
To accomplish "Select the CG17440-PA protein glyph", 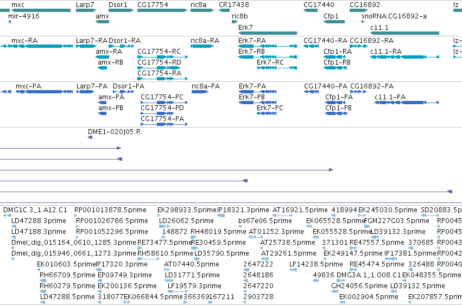I will pos(311,92).
